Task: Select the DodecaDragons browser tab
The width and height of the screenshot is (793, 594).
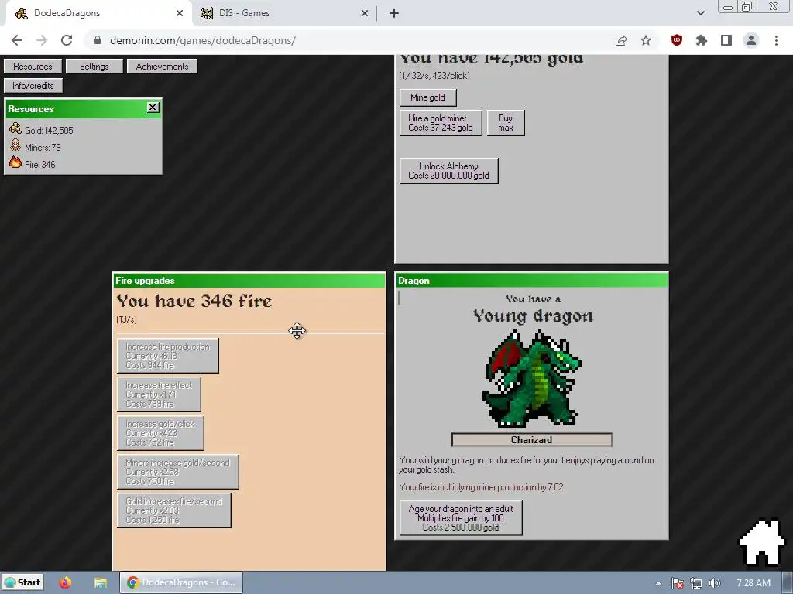Action: (98, 13)
